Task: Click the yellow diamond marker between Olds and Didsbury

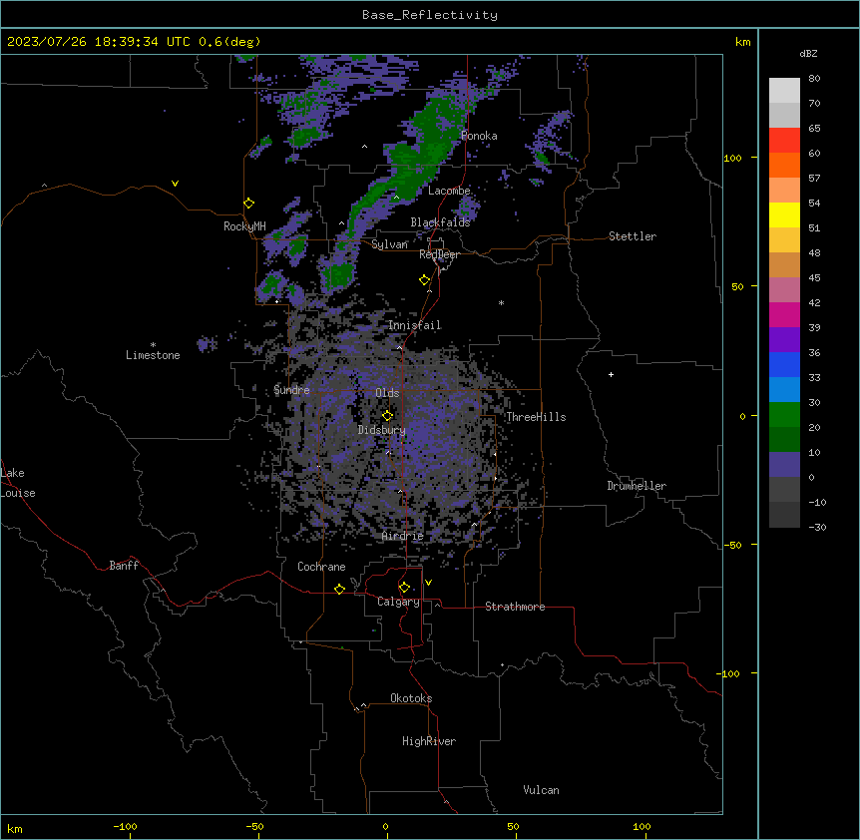Action: [x=388, y=416]
